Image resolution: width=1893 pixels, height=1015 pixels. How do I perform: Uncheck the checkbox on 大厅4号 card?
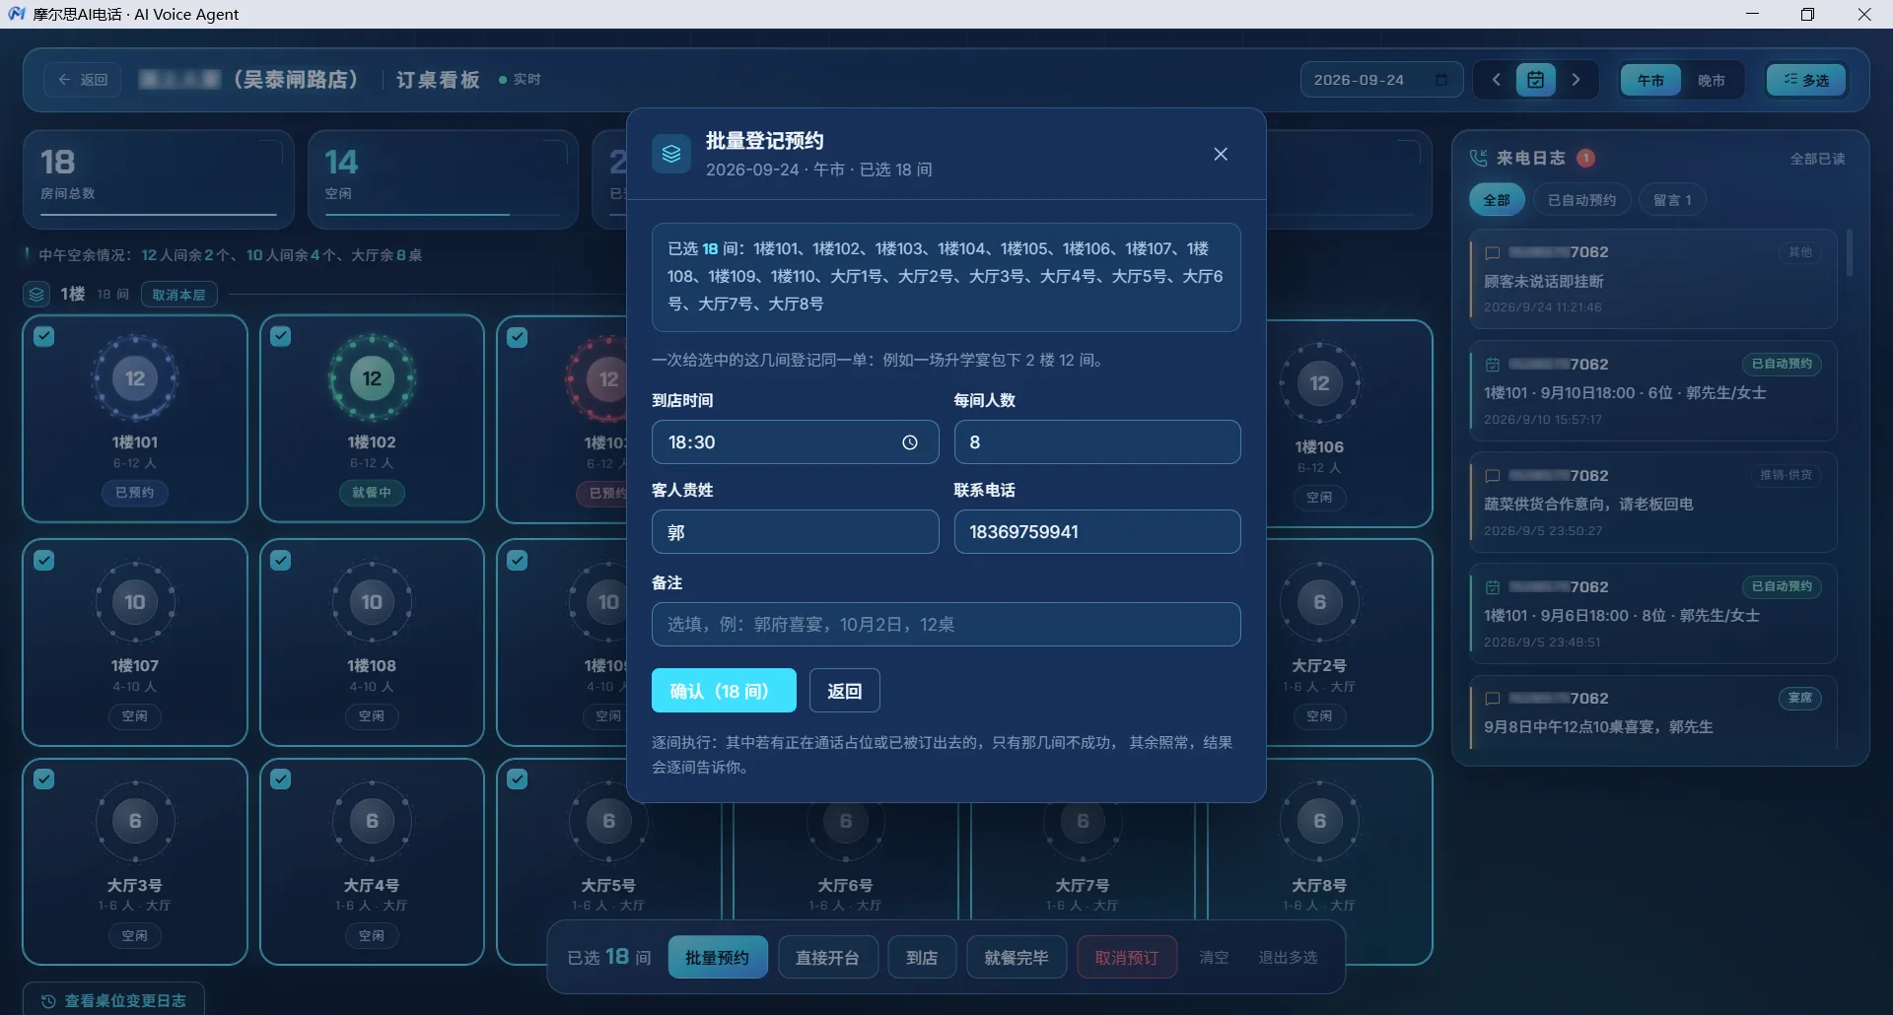(x=281, y=778)
